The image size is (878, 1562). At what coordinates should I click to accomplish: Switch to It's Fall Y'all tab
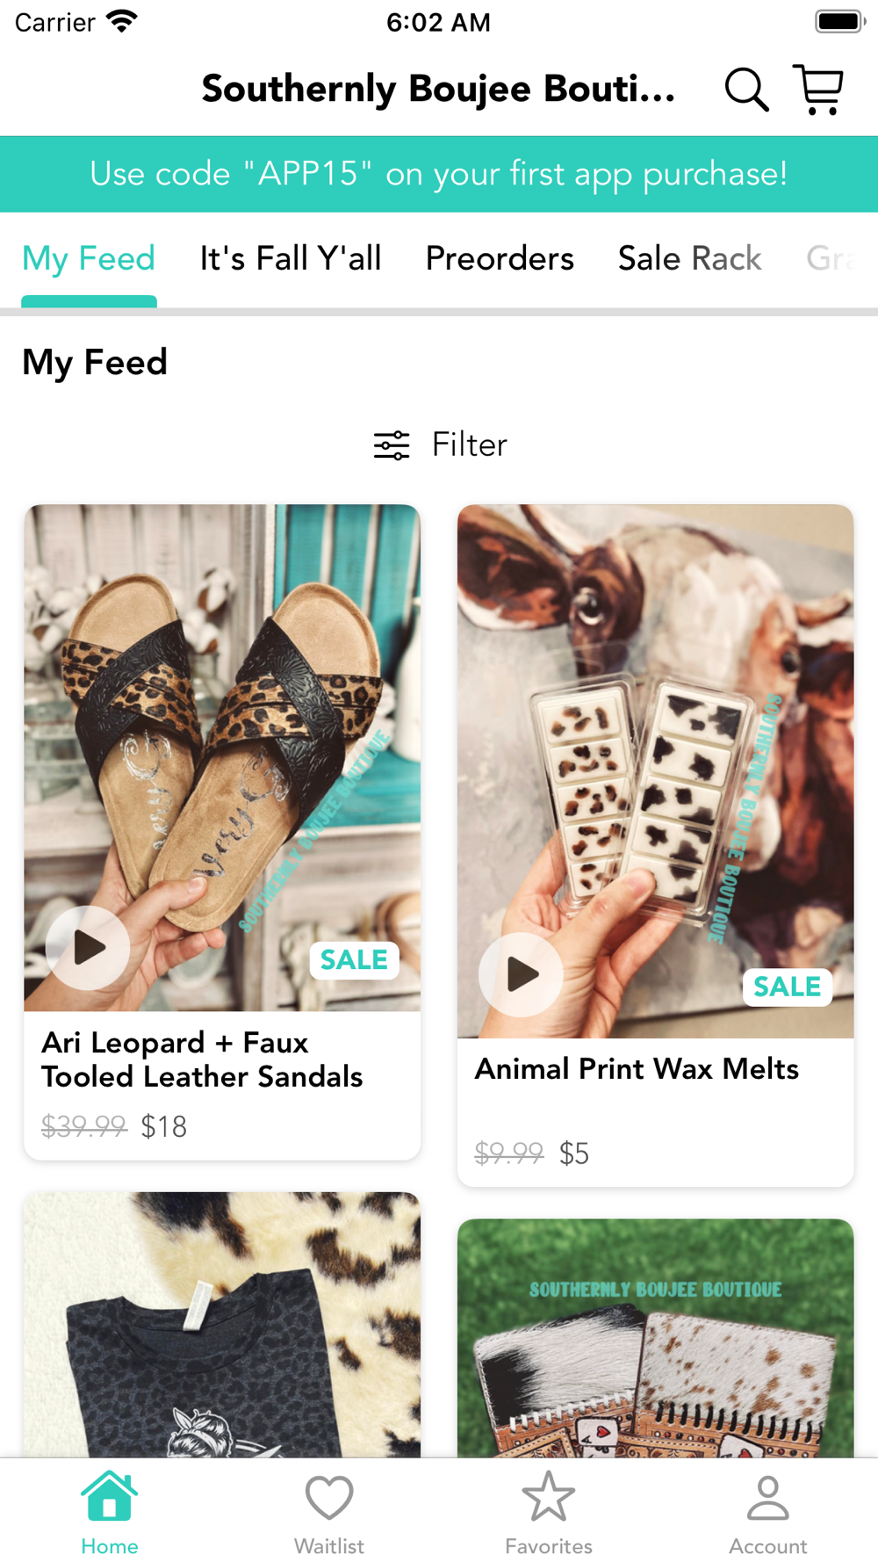point(291,259)
